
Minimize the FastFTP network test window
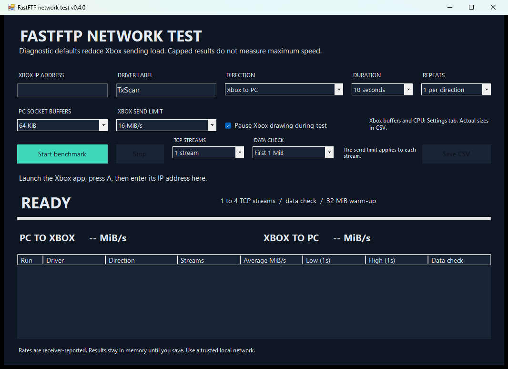pyautogui.click(x=450, y=7)
